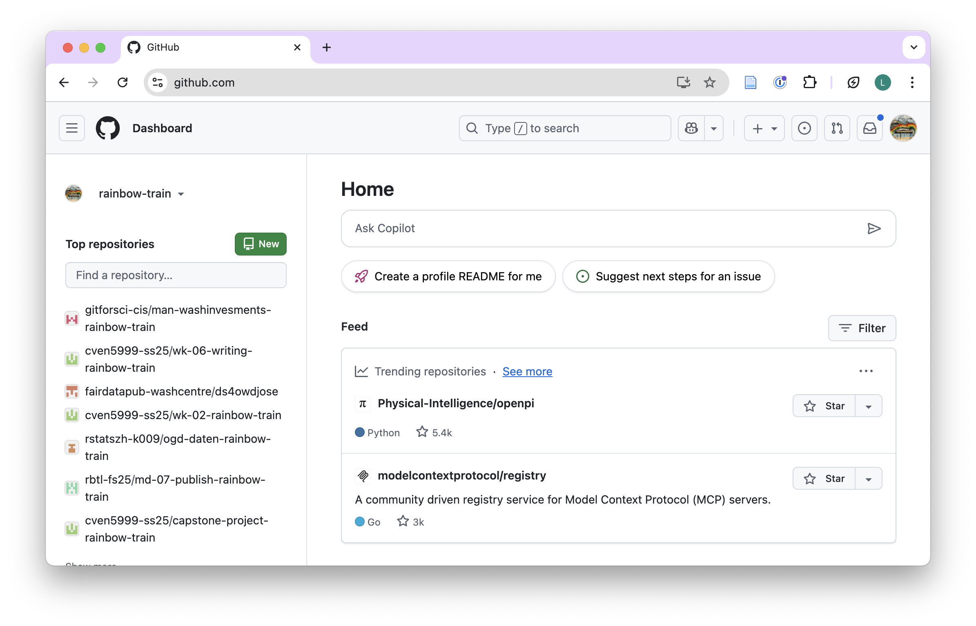Follow the See more link
Viewport: 976px width, 626px height.
coord(527,371)
